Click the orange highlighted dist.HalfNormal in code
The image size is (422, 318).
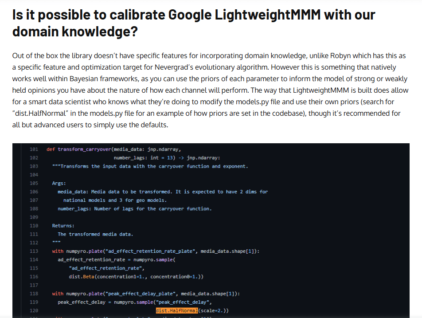click(x=177, y=310)
